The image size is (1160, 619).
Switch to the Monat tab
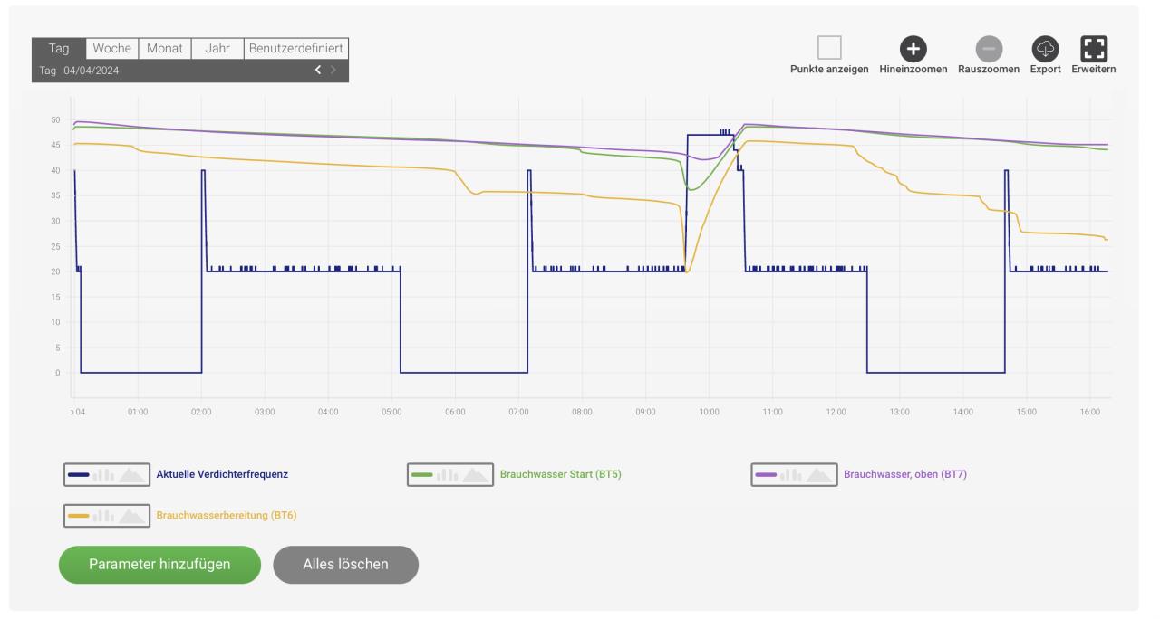[164, 49]
